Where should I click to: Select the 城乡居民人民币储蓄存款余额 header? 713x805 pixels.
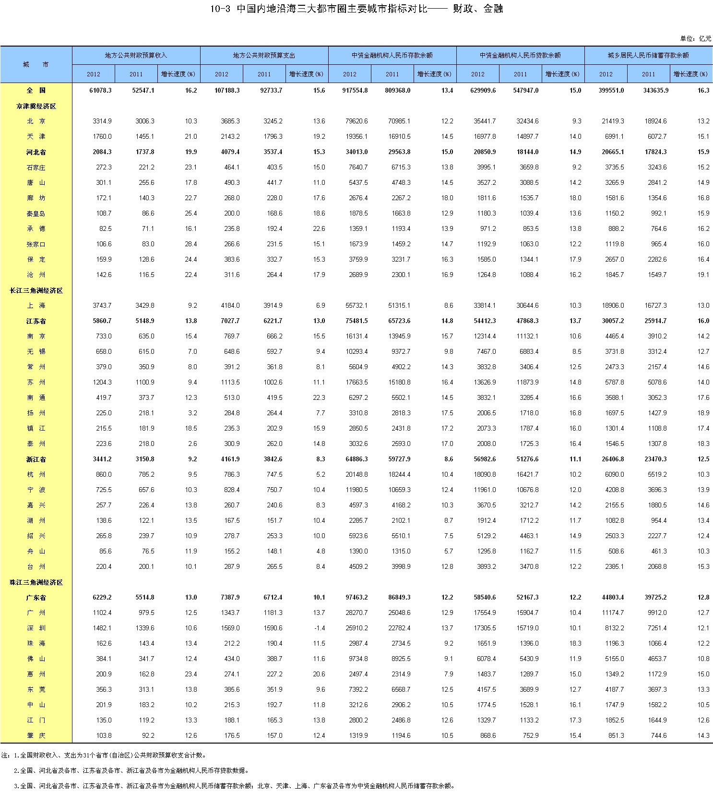click(x=648, y=55)
